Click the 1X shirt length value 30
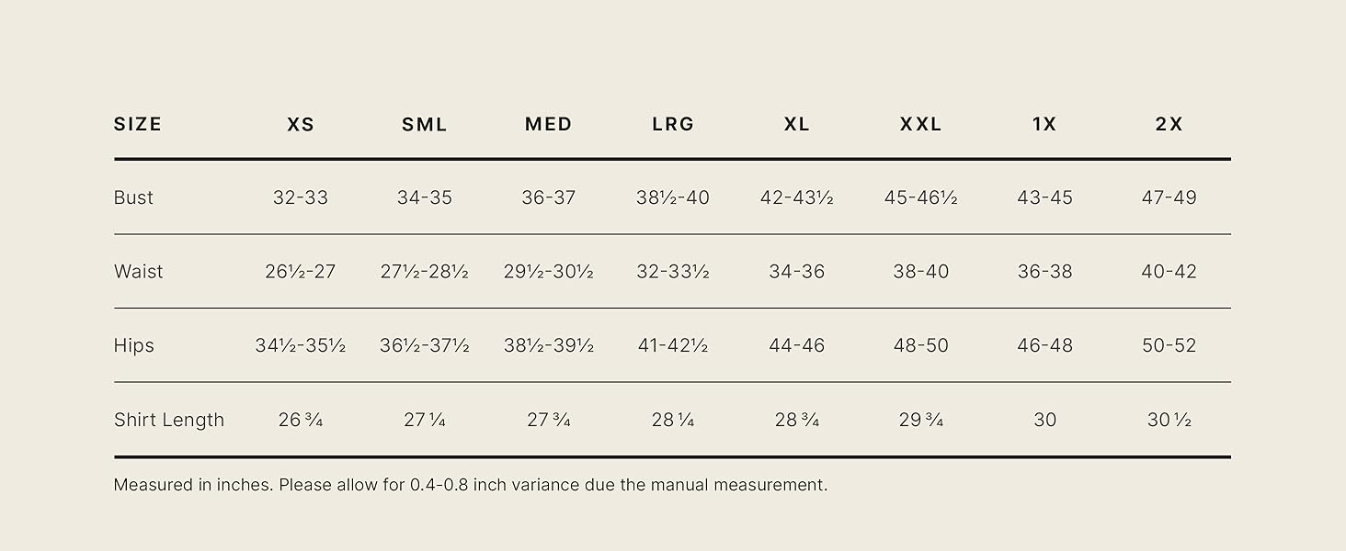This screenshot has height=551, width=1346. (x=1045, y=420)
